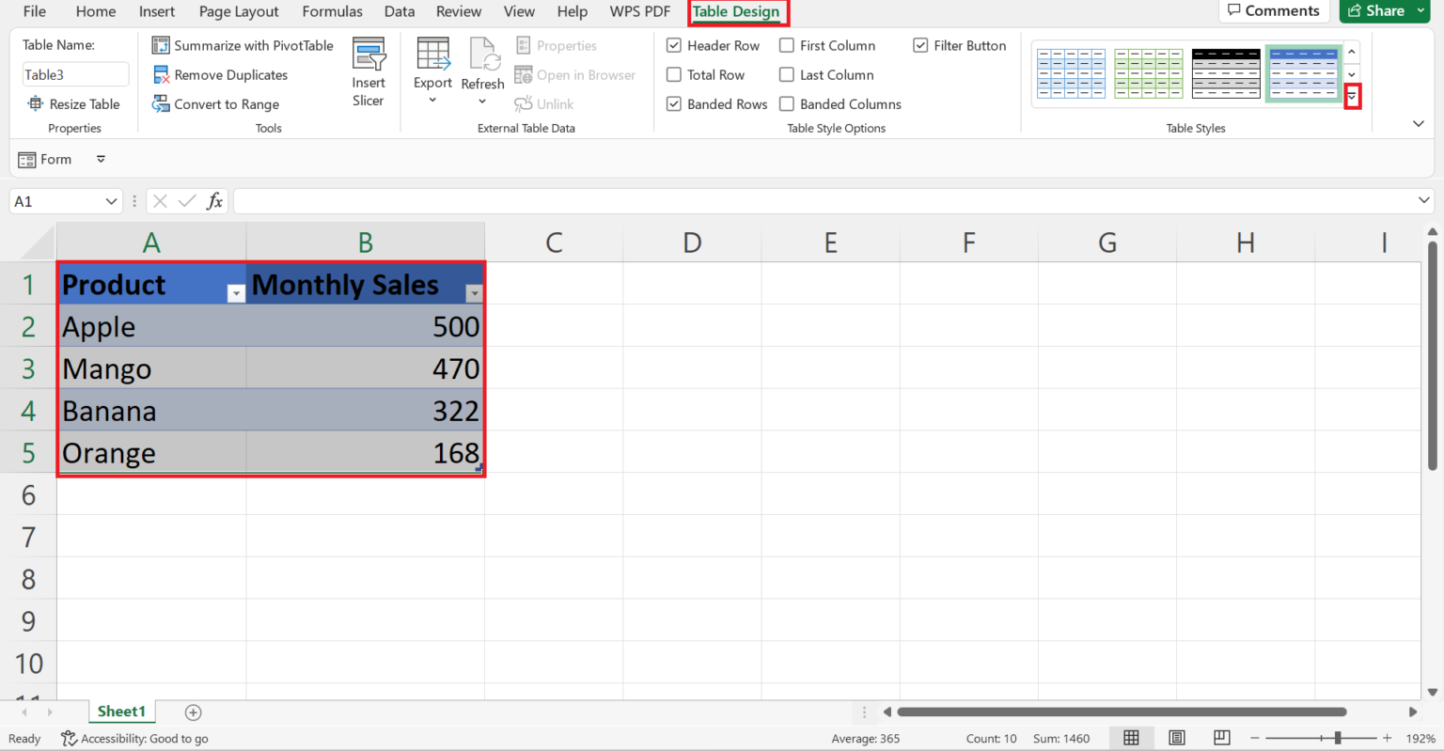
Task: Open the Formulas ribbon tab
Action: point(332,12)
